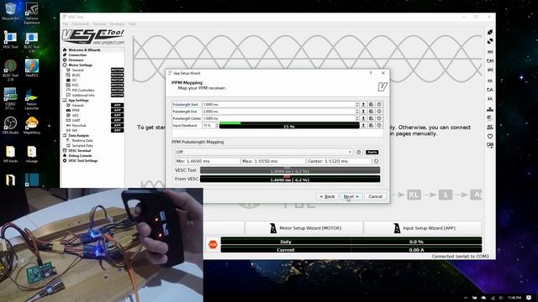This screenshot has width=538, height=302.
Task: Click the Input Deadband percentage bar
Action: pyautogui.click(x=289, y=126)
